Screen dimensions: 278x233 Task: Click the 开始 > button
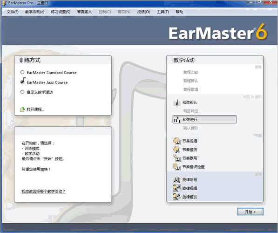[251, 212]
